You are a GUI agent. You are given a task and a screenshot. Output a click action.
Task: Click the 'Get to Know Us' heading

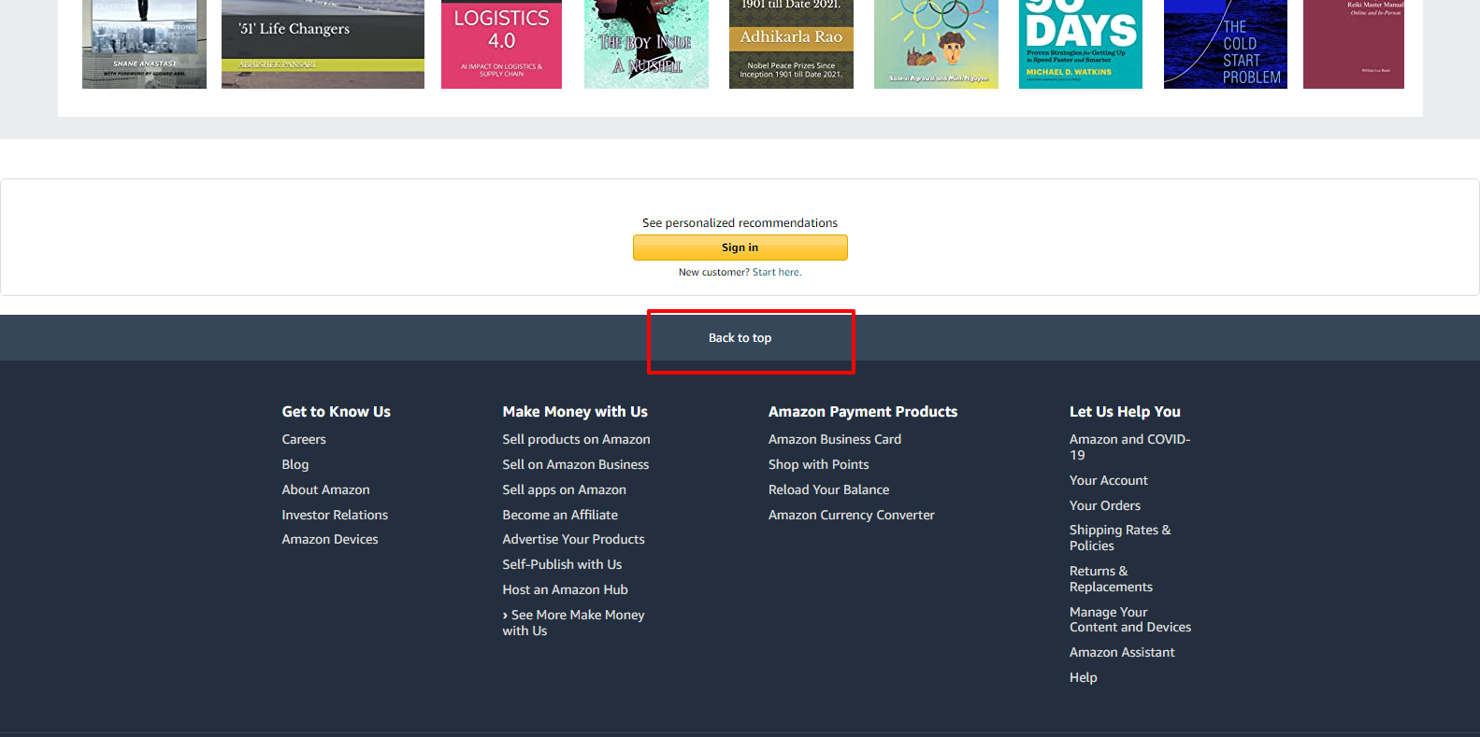(x=337, y=411)
